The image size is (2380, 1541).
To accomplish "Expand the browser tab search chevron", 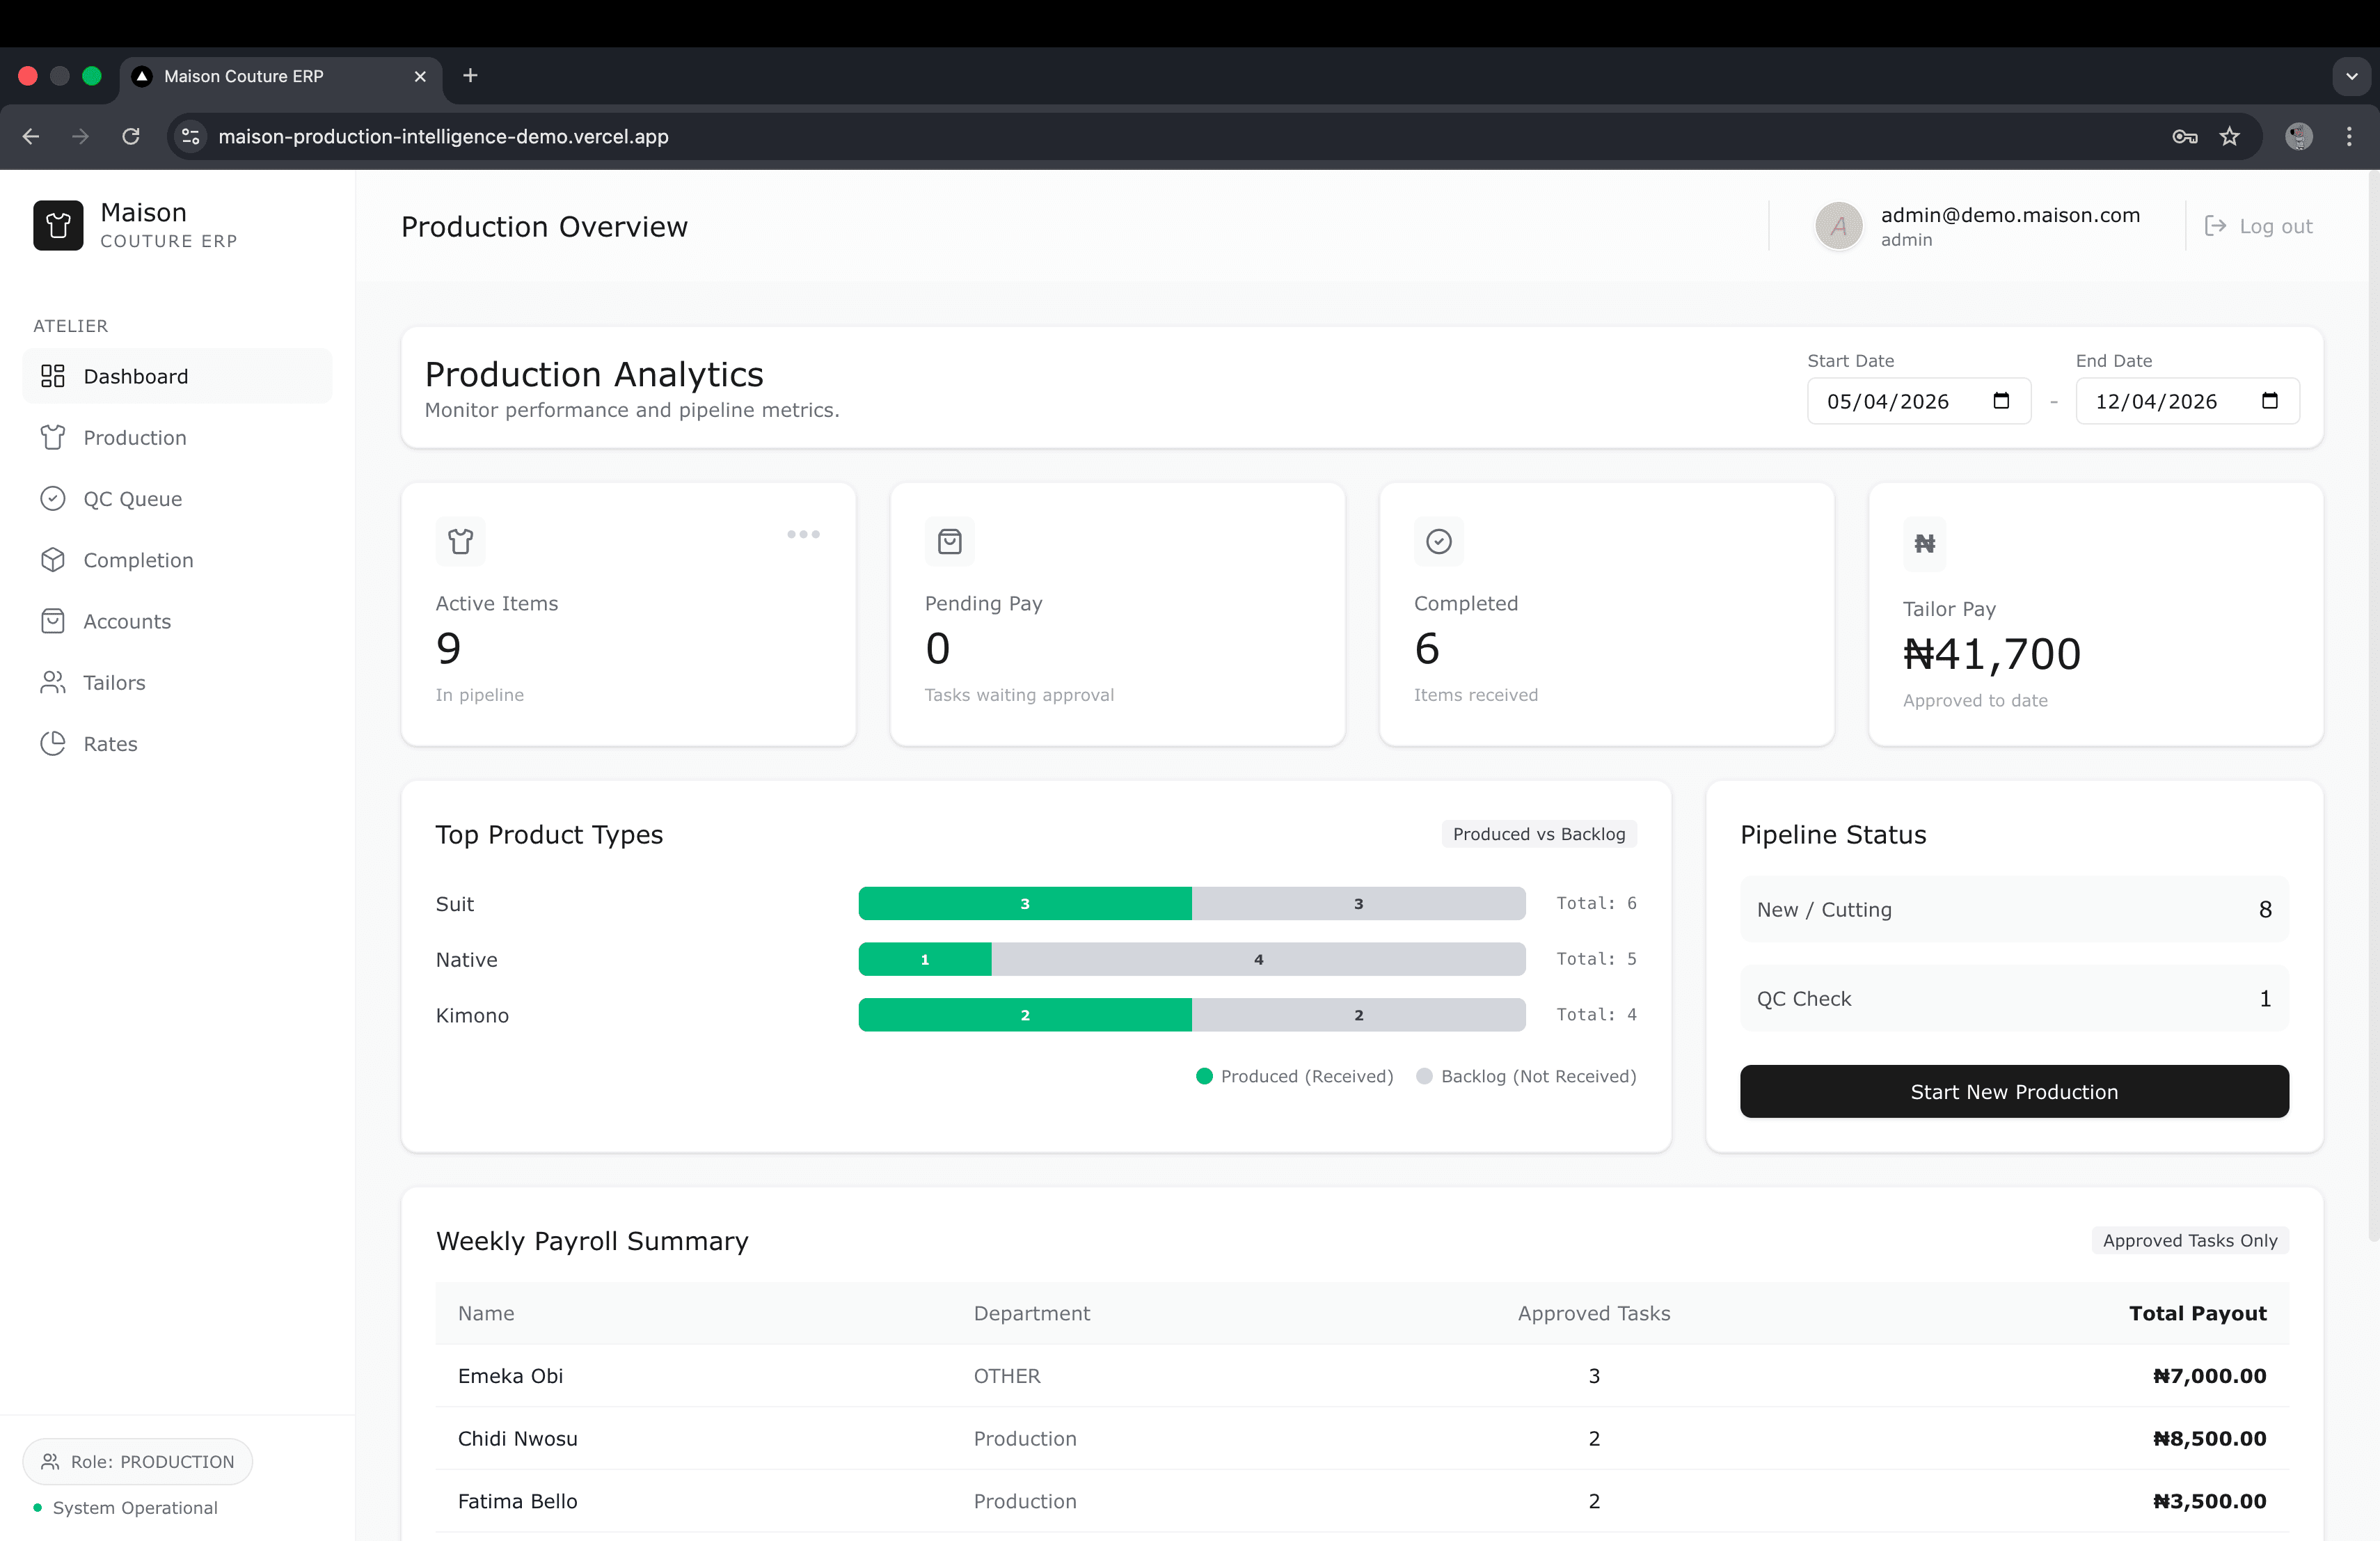I will [2351, 76].
